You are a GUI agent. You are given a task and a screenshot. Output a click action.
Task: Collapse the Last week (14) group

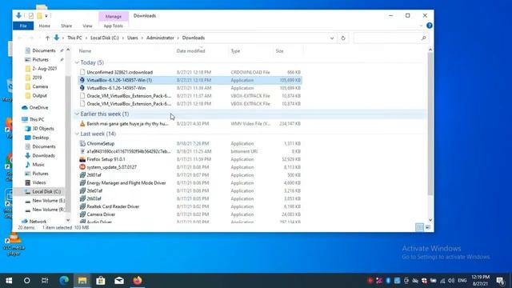pyautogui.click(x=77, y=134)
